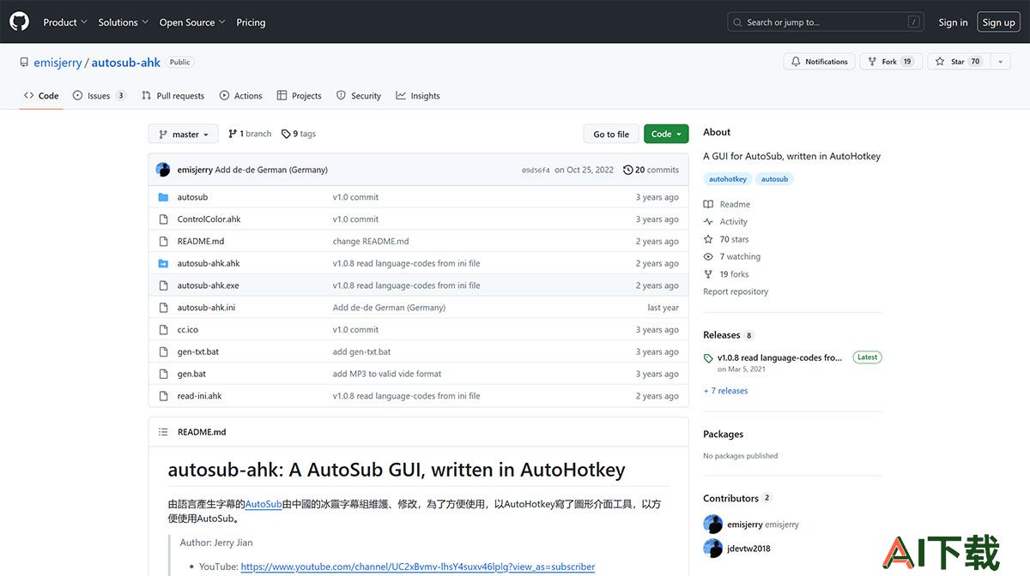Open the Readme sidebar link
The image size is (1030, 576).
[727, 204]
